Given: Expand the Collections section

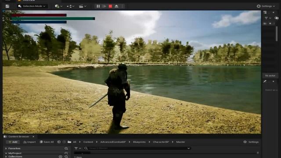Looking at the screenshot, I should point(6,157).
